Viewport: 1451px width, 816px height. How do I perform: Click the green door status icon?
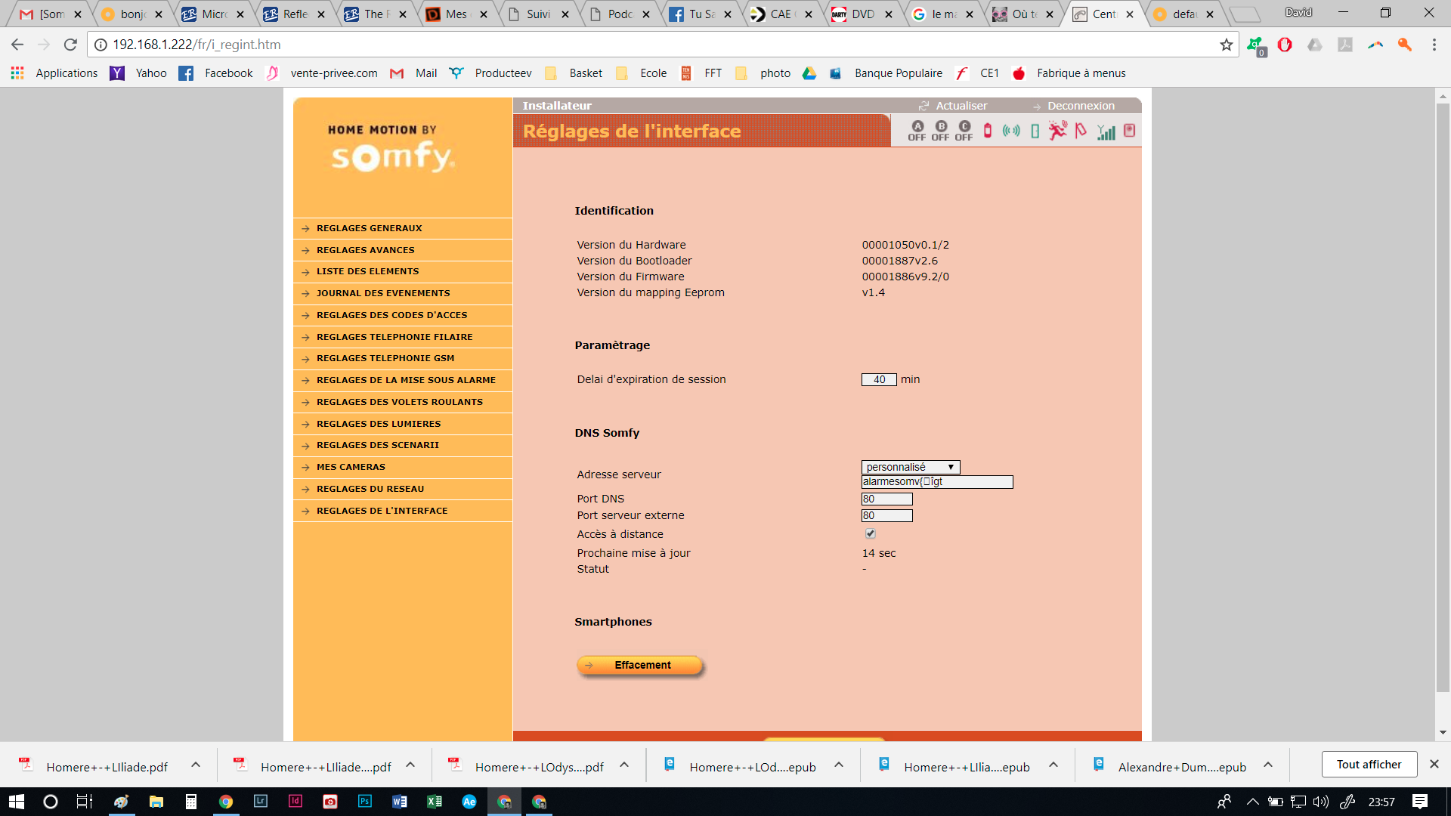1035,131
